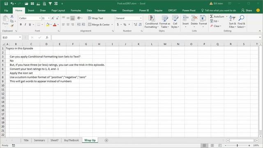
Task: Switch to the Page Layout ribbon tab
Action: [x=58, y=10]
